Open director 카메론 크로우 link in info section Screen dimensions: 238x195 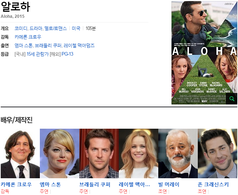(28, 37)
